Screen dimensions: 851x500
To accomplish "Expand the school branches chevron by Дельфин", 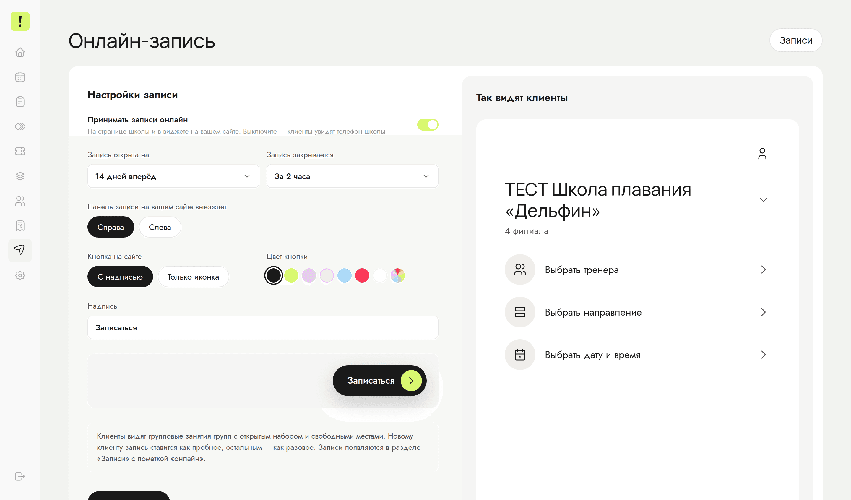I will coord(763,200).
